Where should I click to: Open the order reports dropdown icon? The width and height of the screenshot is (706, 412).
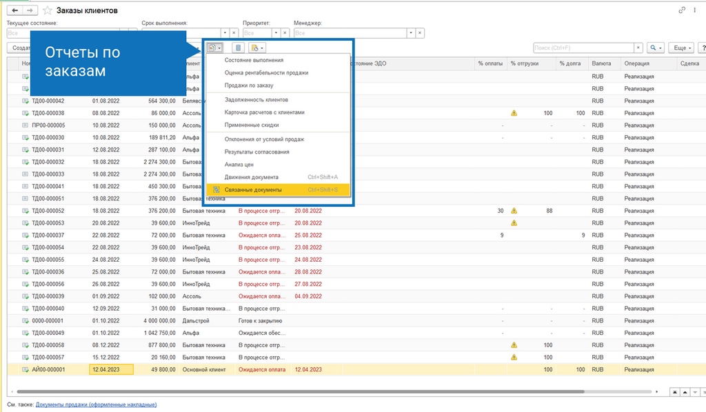click(x=214, y=48)
